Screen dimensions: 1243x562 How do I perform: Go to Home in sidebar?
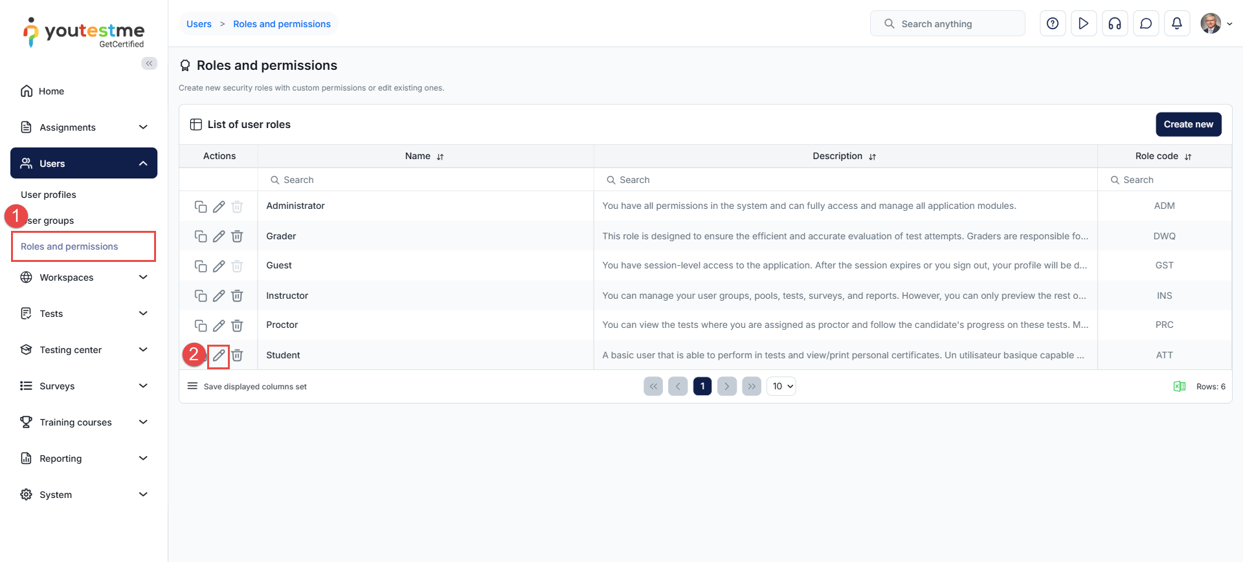coord(51,91)
